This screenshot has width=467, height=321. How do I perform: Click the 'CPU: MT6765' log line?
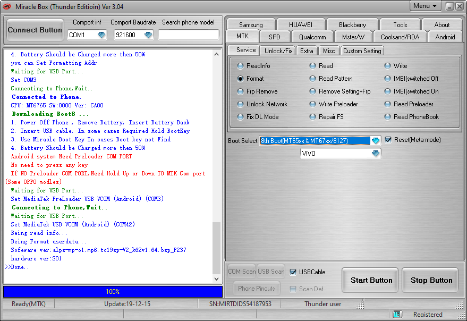coord(57,105)
